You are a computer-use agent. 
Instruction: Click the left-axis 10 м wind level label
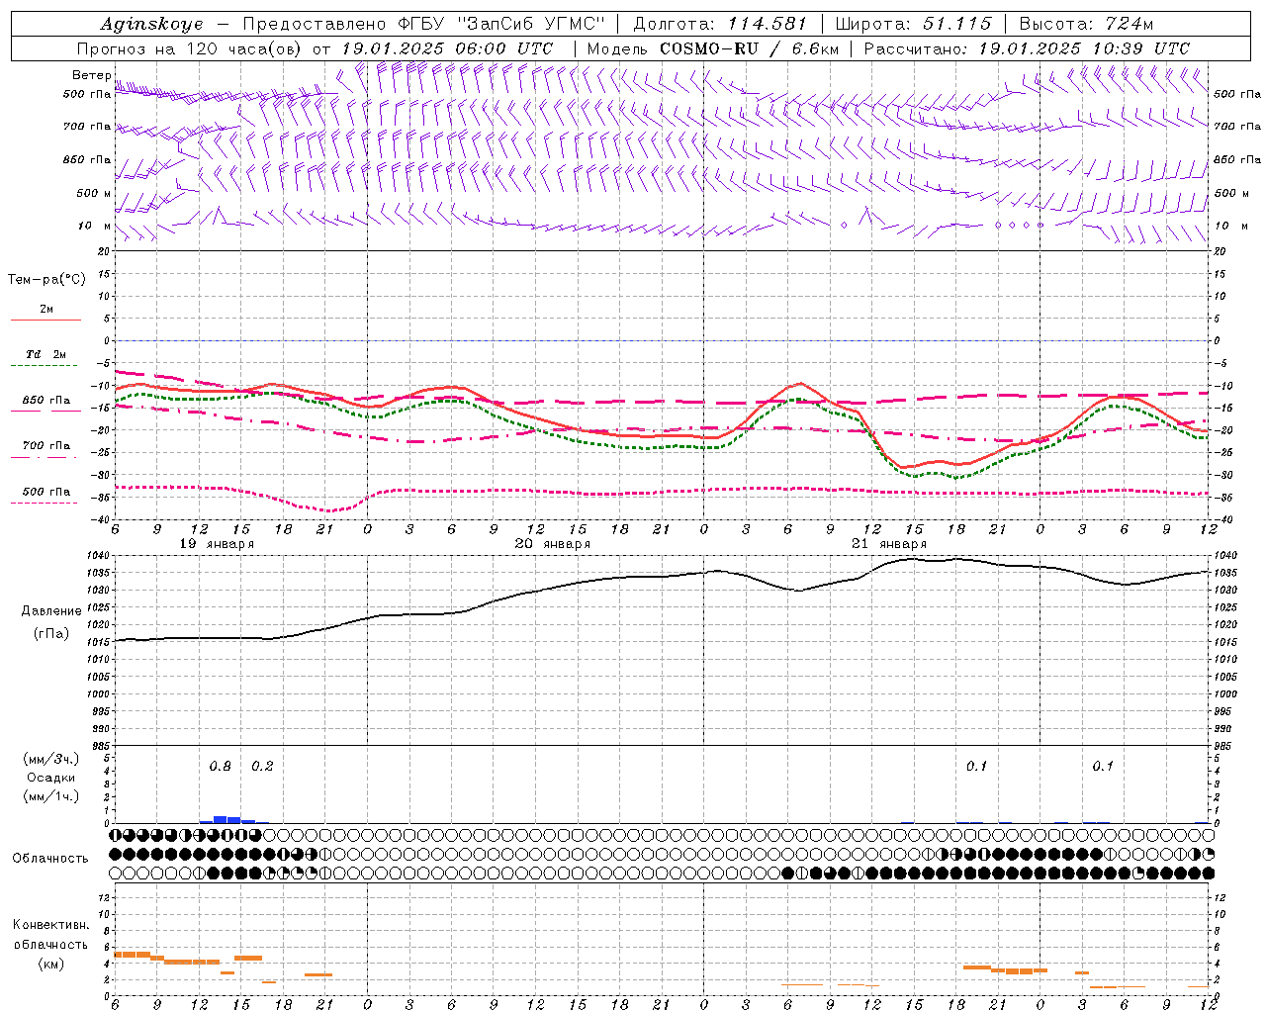(x=94, y=226)
